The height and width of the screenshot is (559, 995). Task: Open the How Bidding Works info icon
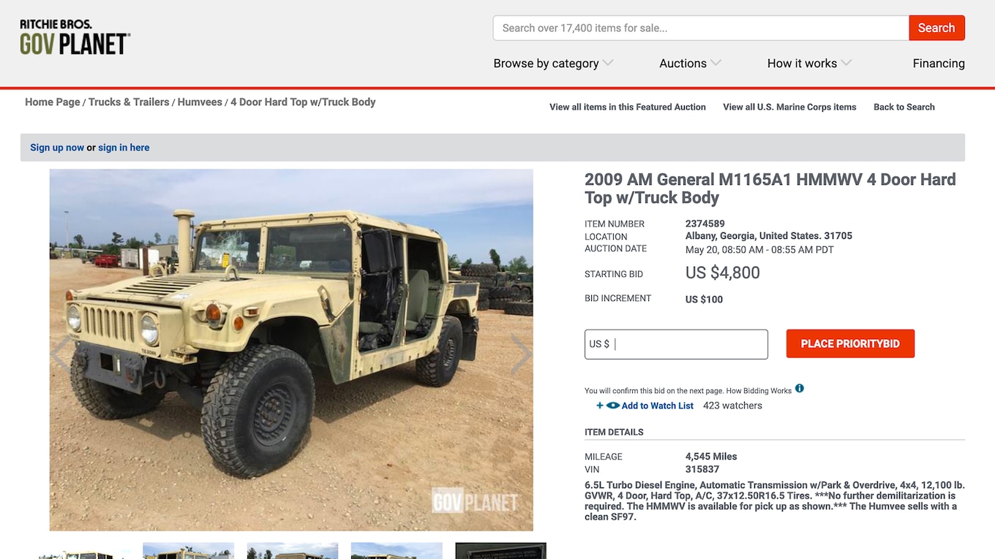pos(800,388)
